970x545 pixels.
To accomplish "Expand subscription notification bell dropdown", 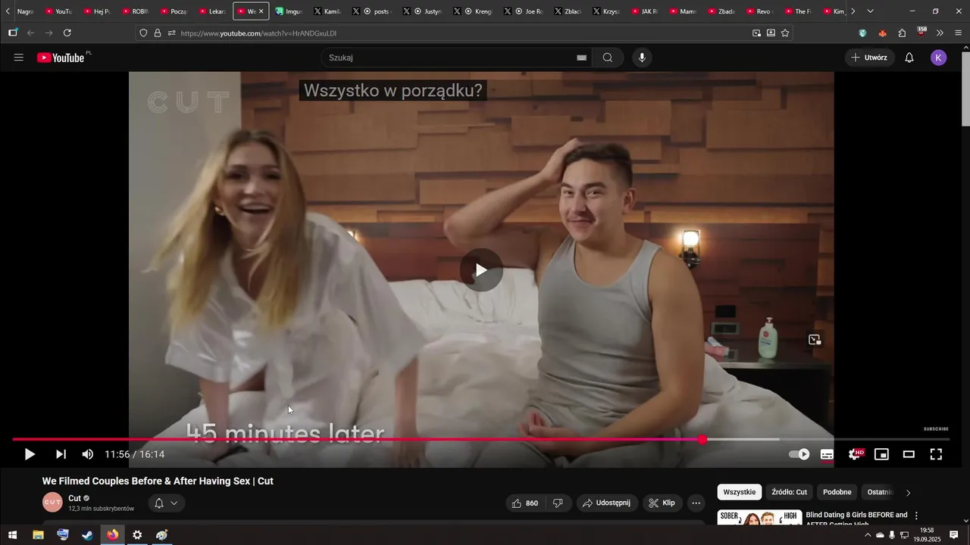I will point(166,503).
